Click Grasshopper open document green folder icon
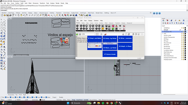 77,34
